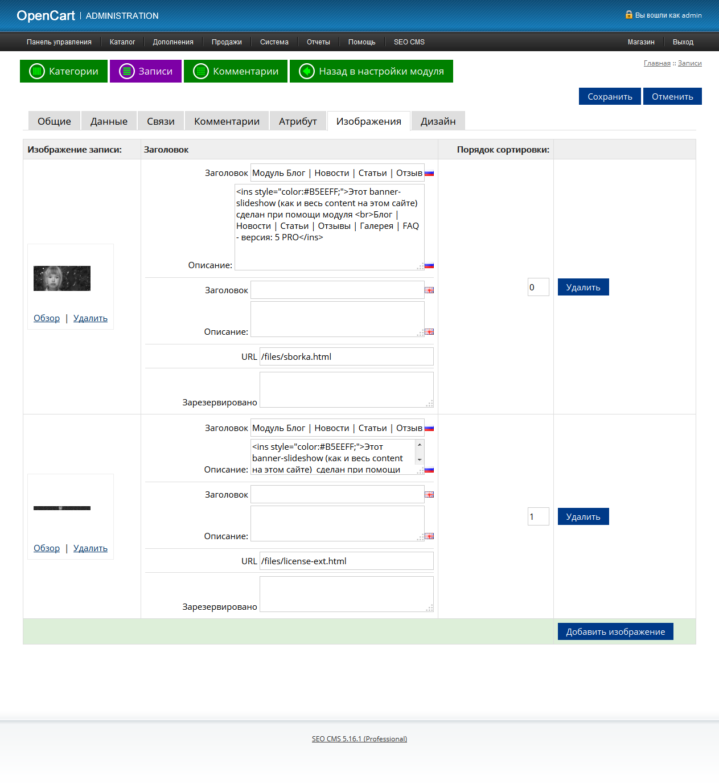This screenshot has height=784, width=719.
Task: Open the Дополнения menu
Action: pyautogui.click(x=173, y=42)
